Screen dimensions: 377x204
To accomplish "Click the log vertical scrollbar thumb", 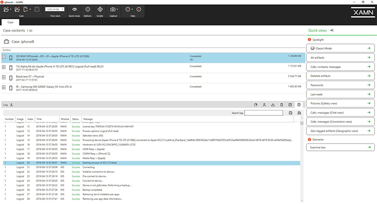I will click(302, 123).
